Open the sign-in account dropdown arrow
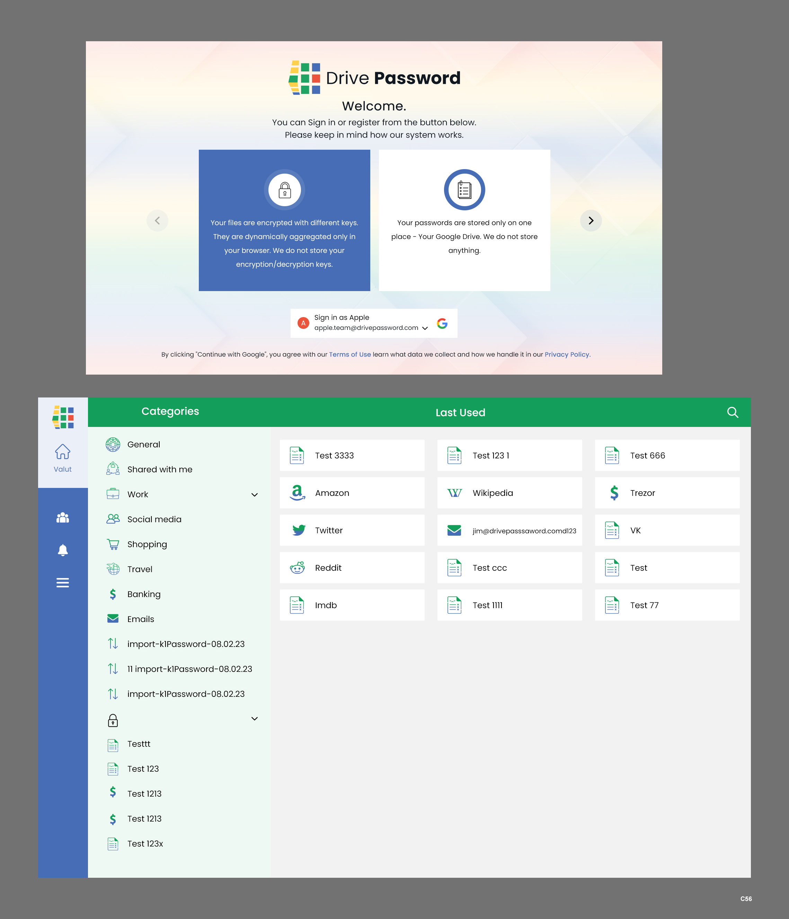This screenshot has height=919, width=789. pyautogui.click(x=425, y=328)
